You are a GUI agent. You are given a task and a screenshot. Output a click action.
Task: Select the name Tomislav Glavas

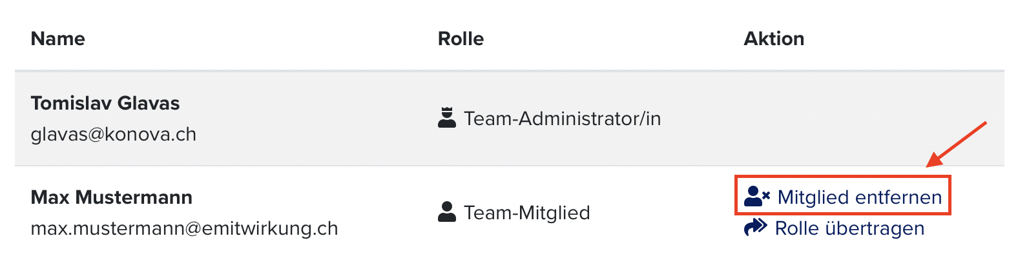click(x=105, y=103)
